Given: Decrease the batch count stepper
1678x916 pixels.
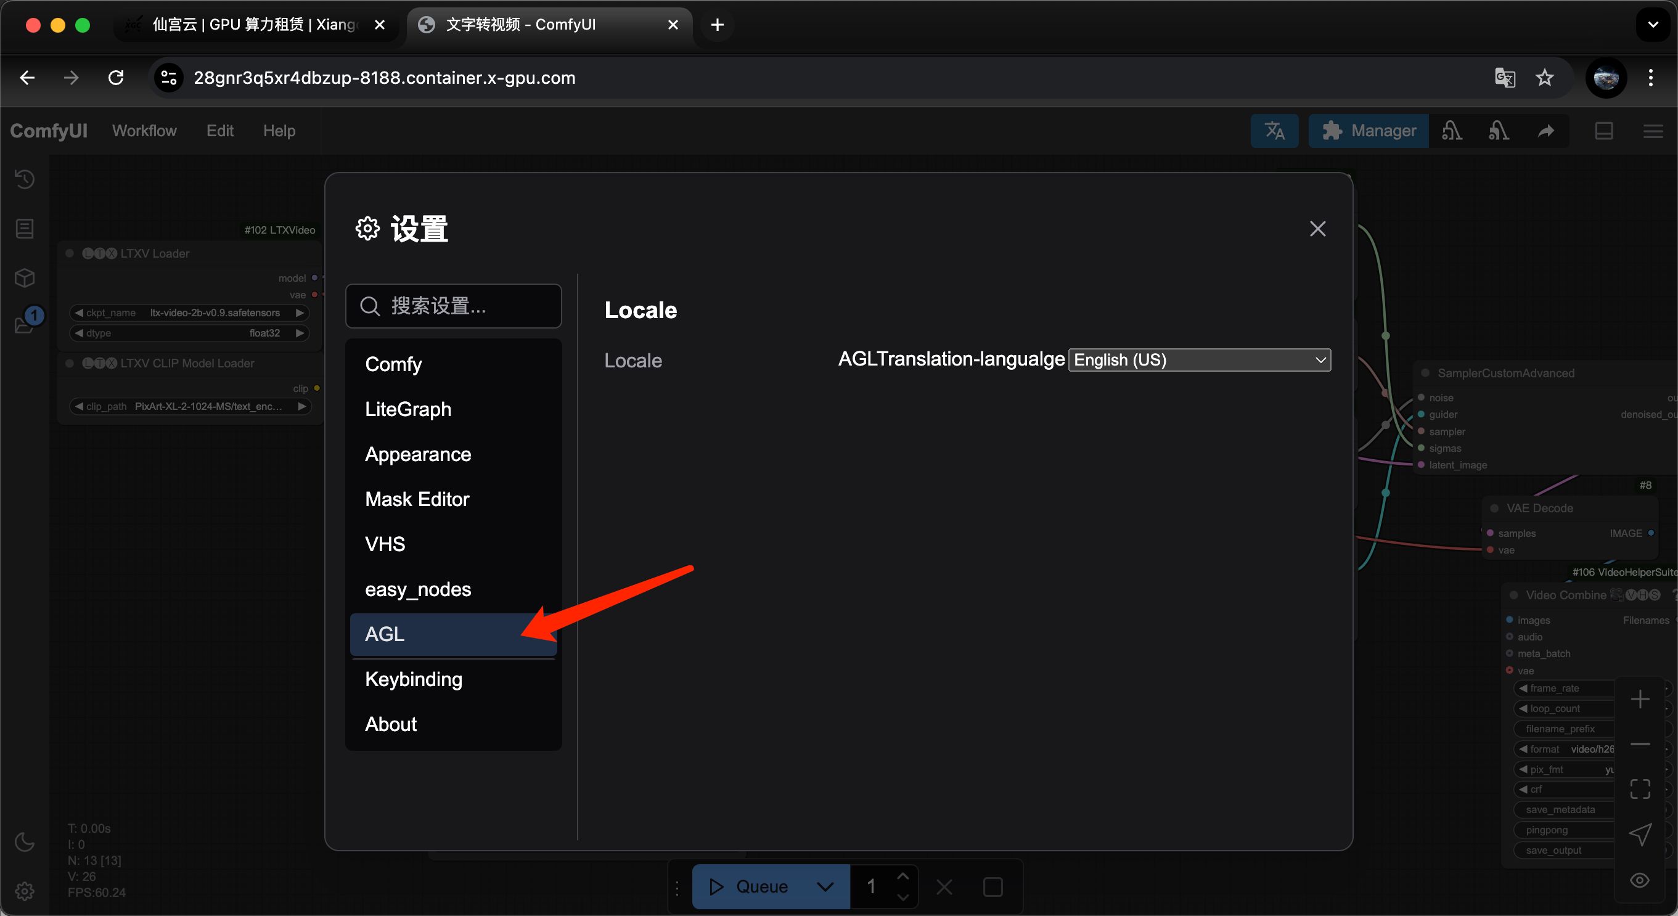Looking at the screenshot, I should 903,898.
